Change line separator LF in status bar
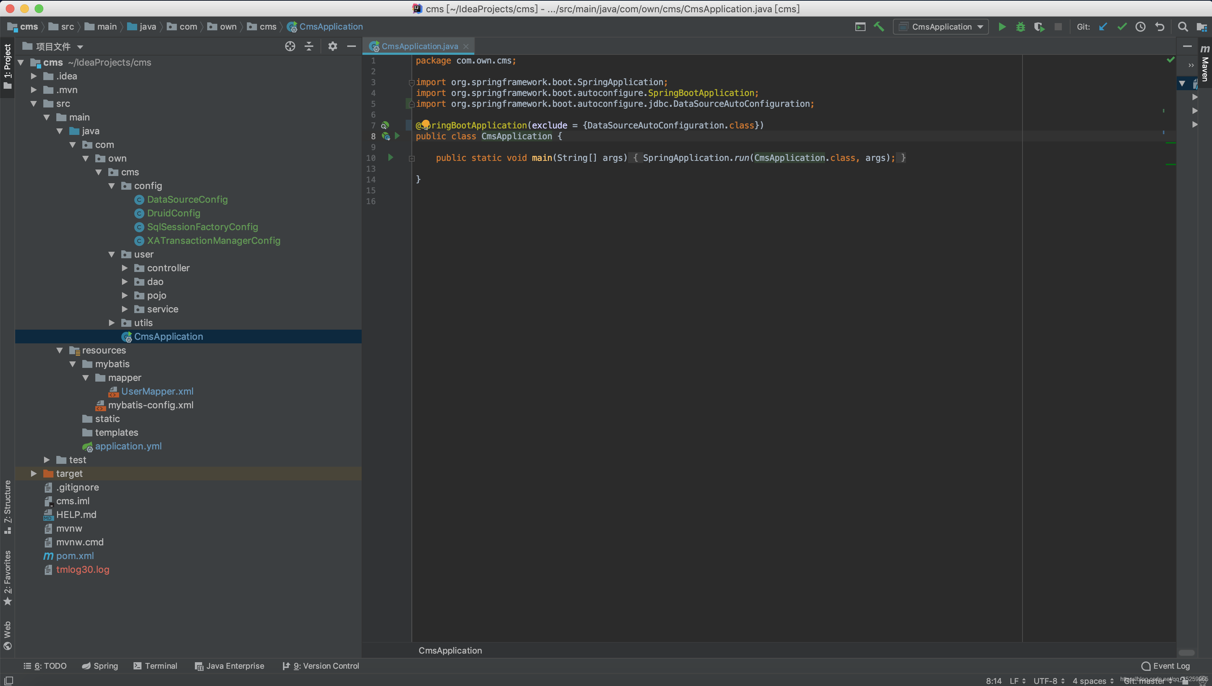 tap(1017, 681)
